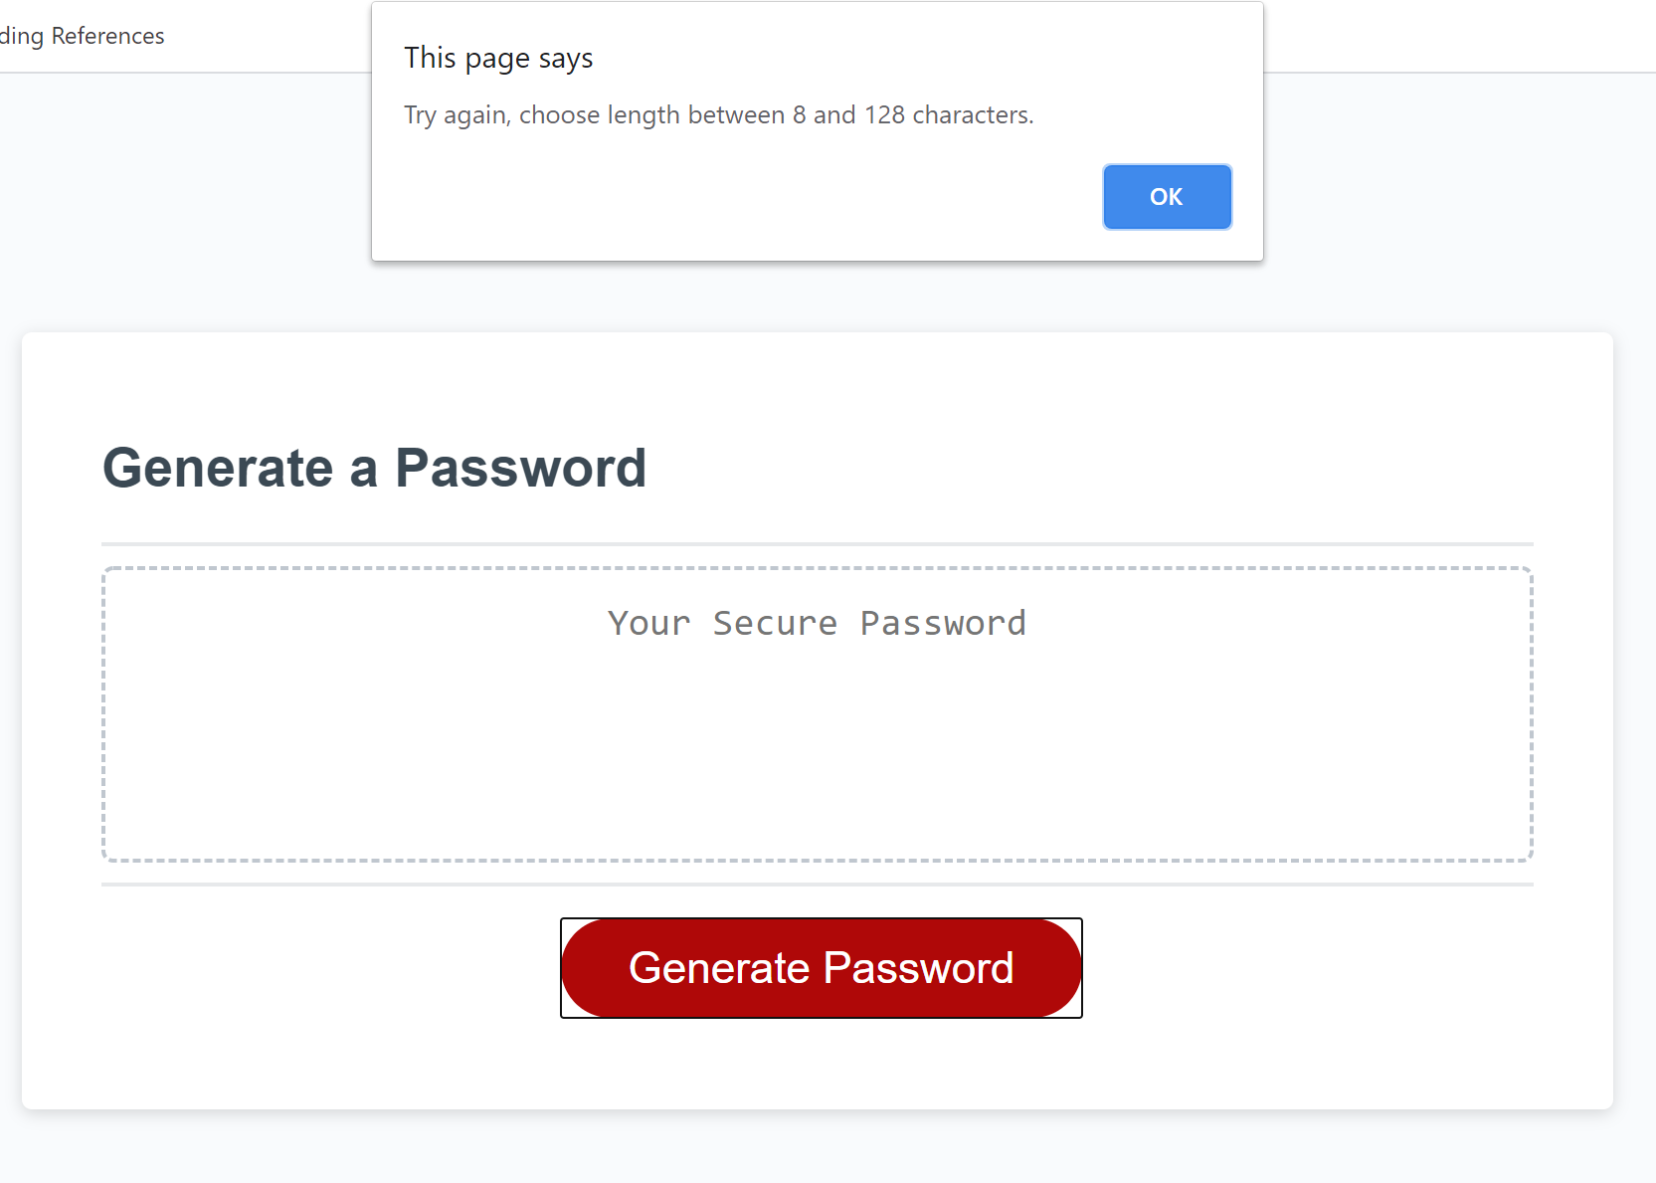Click inside the Your Secure Password display area

coord(818,711)
